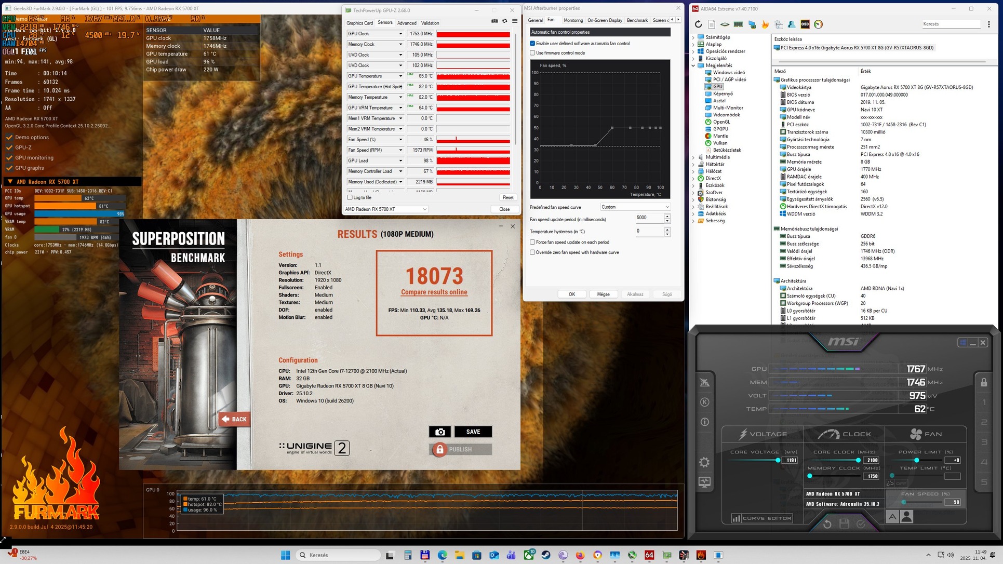This screenshot has width=1003, height=564.
Task: Open Predefined fan speed curve dropdown
Action: click(635, 207)
